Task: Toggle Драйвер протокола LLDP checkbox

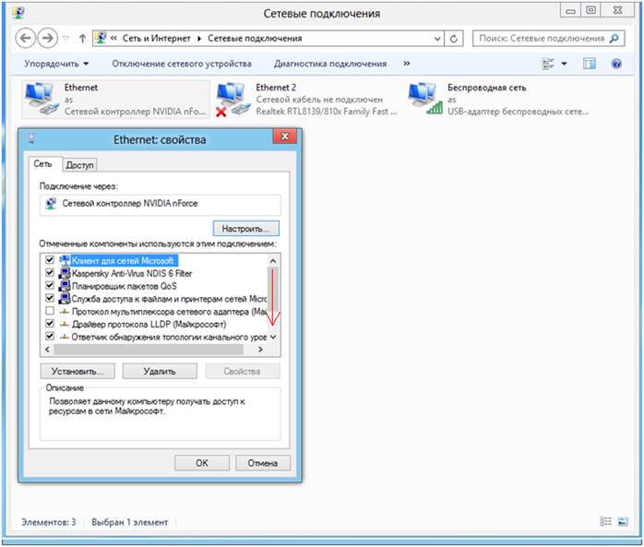Action: pos(50,324)
